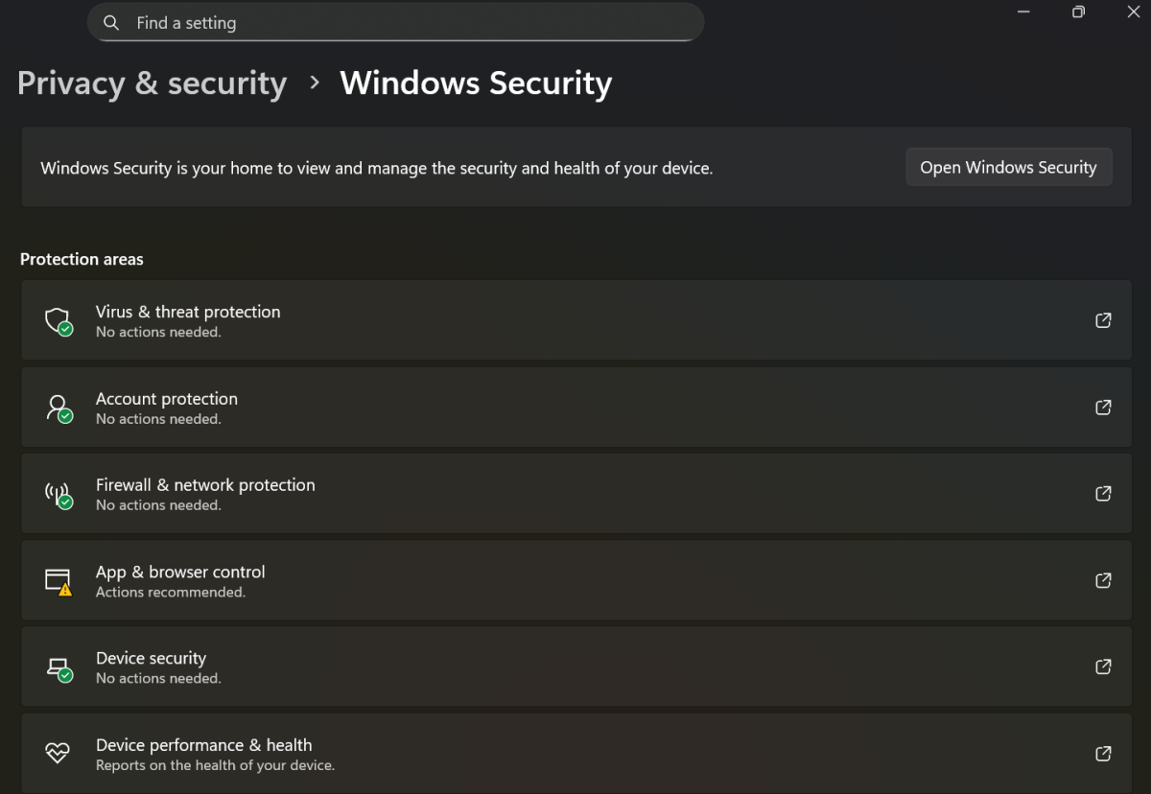The image size is (1151, 794).
Task: Click the external link icon beside Device security
Action: [1103, 666]
